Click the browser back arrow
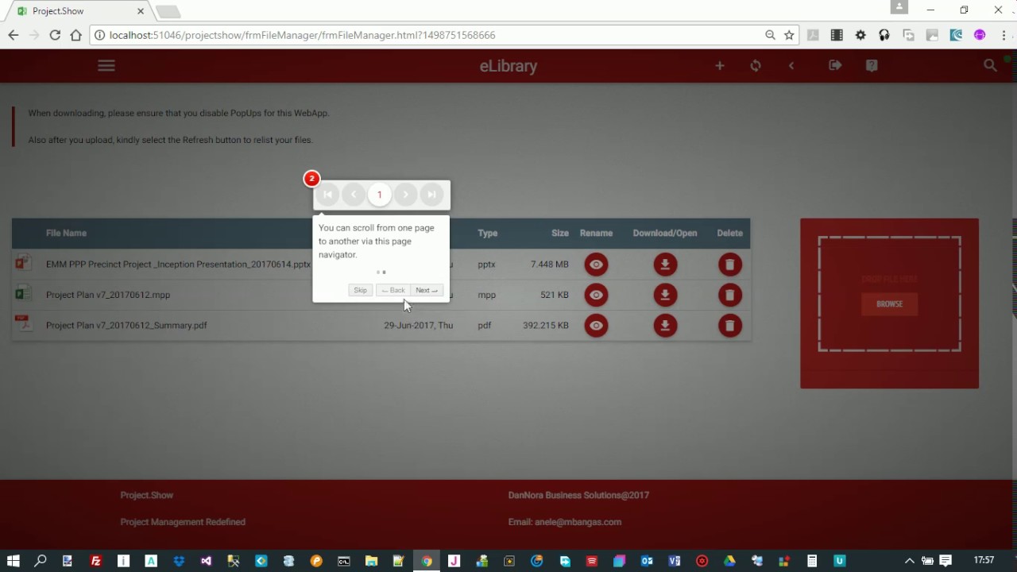Viewport: 1017px width, 572px height. 14,35
